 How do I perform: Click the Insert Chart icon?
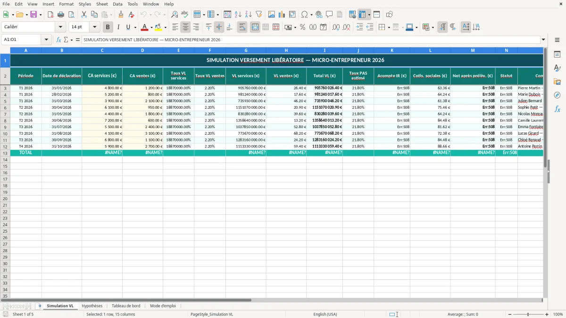(282, 15)
